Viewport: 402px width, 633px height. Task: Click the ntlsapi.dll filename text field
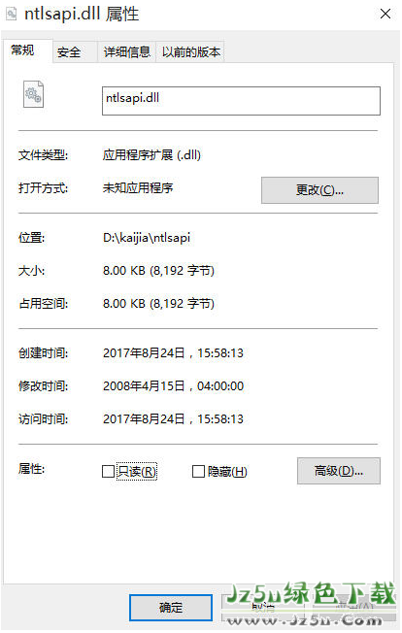click(x=241, y=101)
